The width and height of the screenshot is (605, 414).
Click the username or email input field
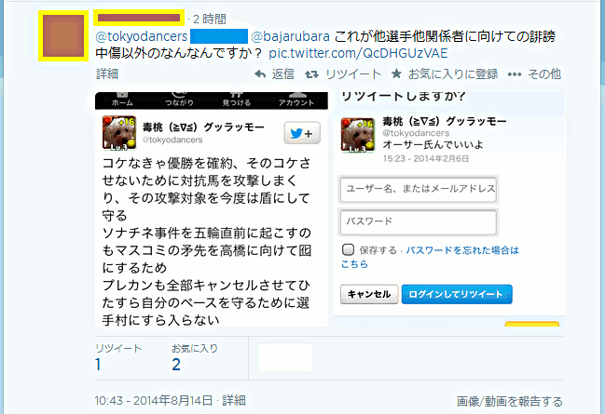419,189
